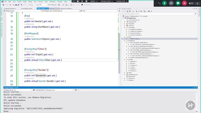The image size is (201, 113).
Task: Open HomeController.cs in Solution Explorer
Action: coord(136,33)
